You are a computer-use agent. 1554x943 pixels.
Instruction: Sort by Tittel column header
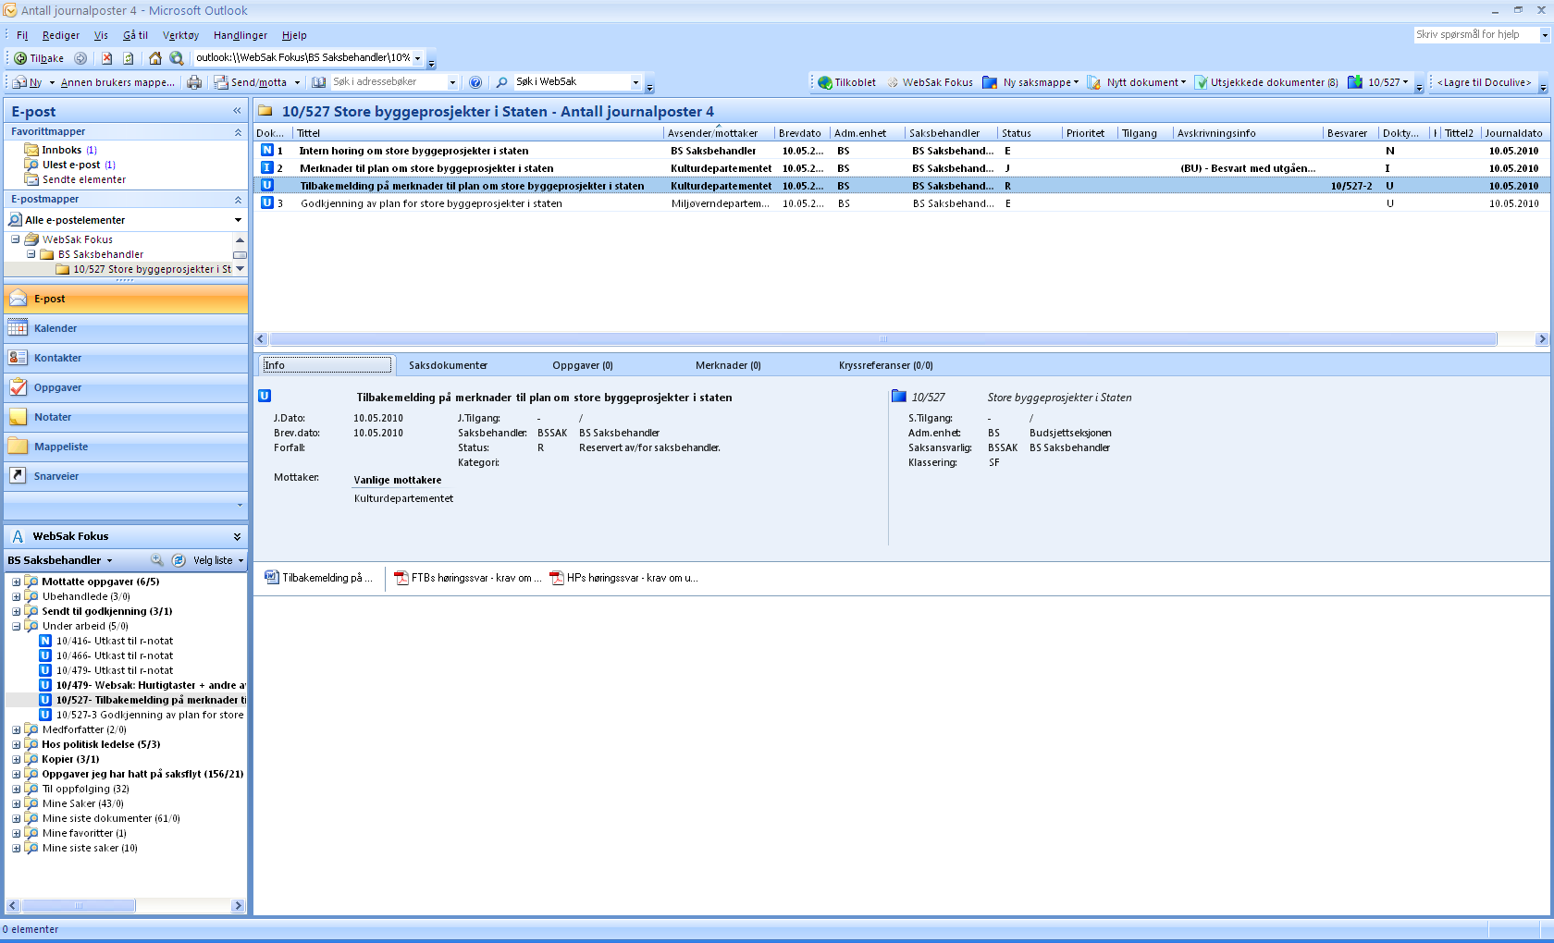(x=477, y=133)
